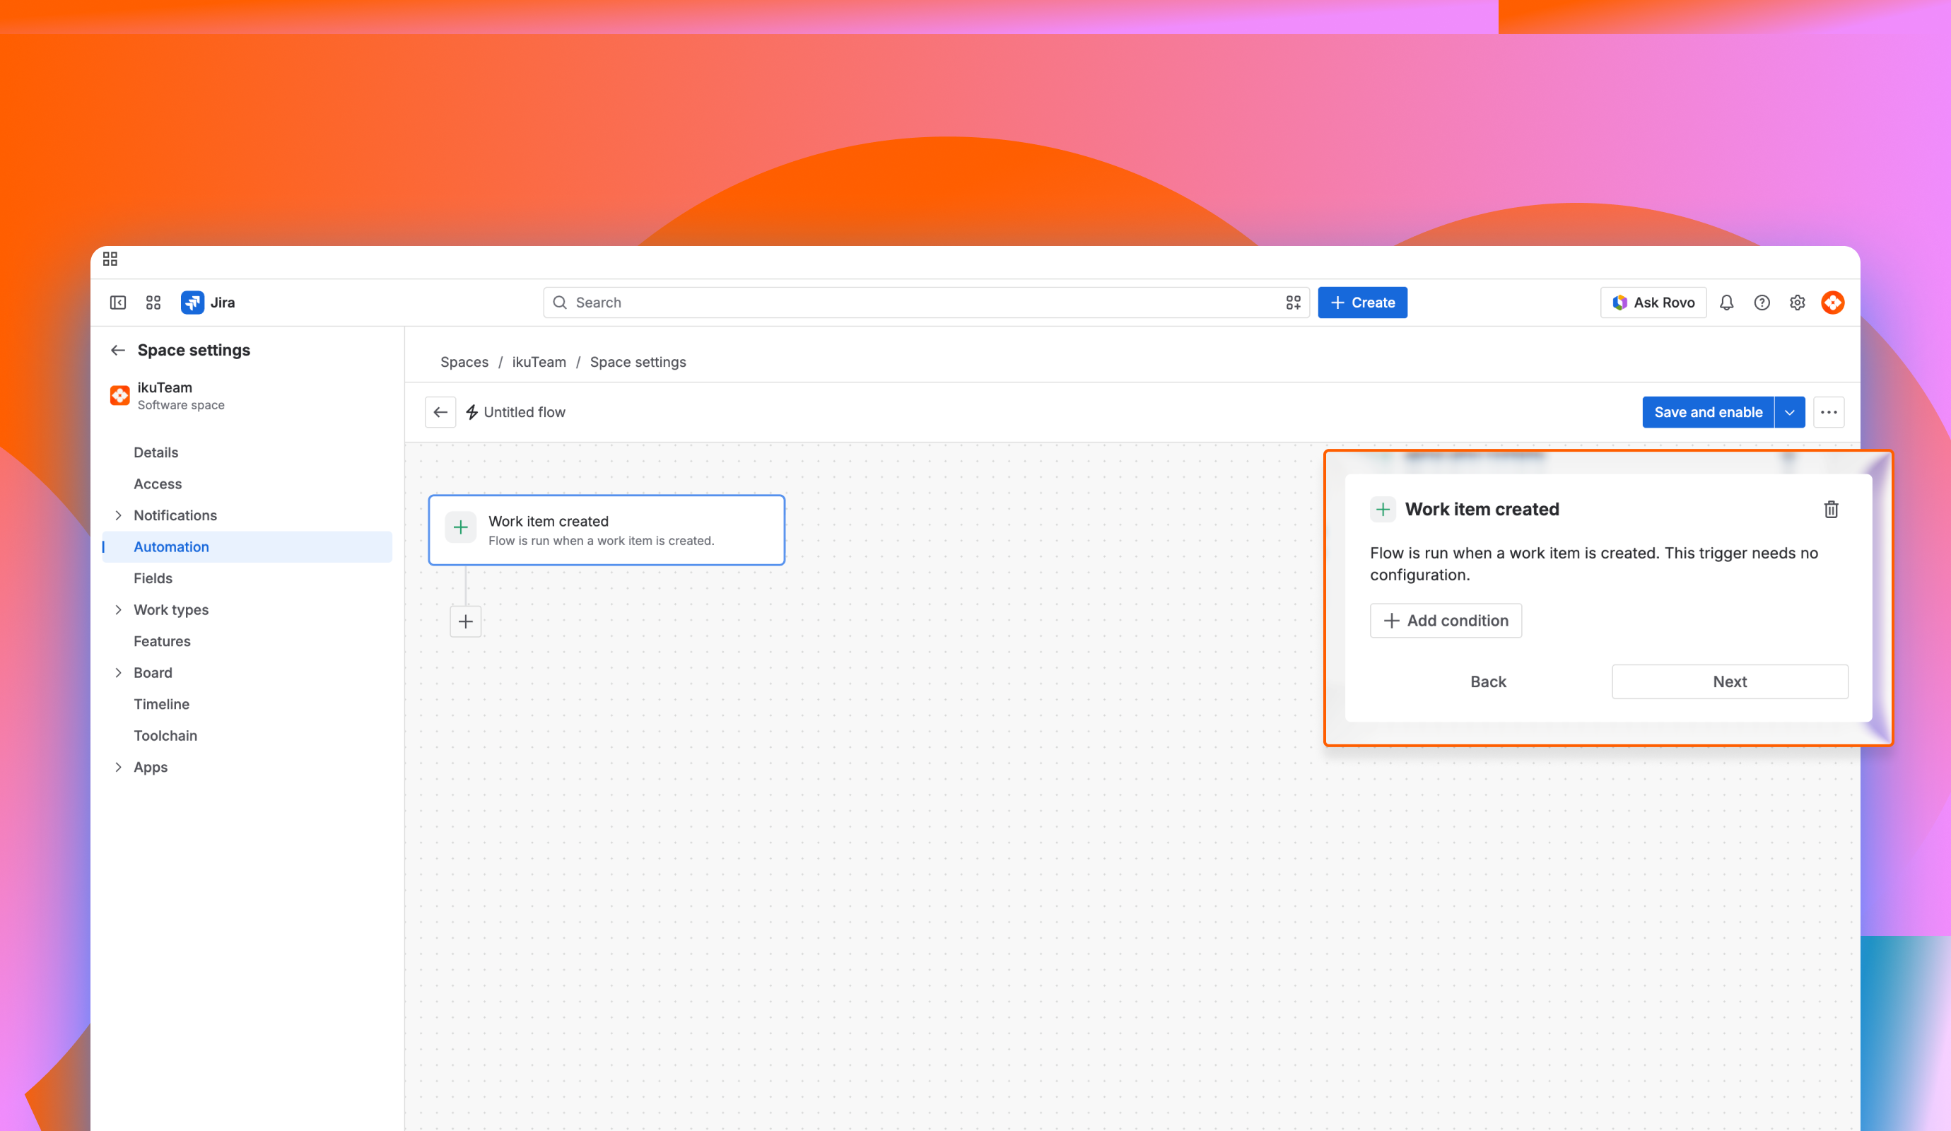Click the Untitled flow title
Screen dimensions: 1951x1131
pos(524,413)
